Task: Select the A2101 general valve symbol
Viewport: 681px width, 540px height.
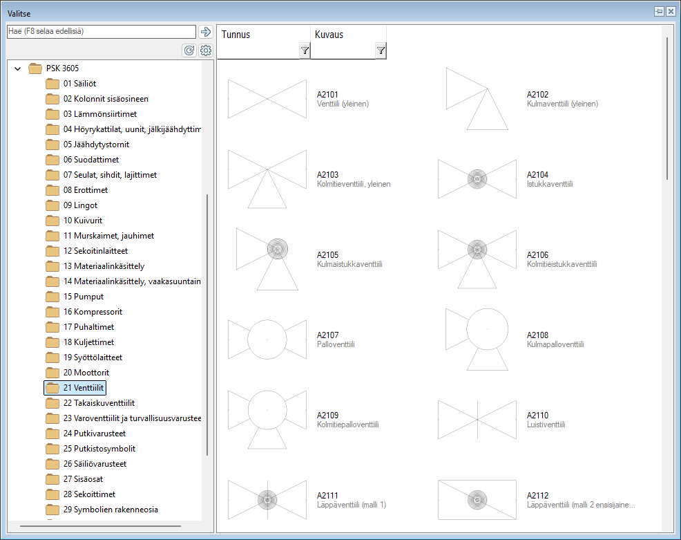Action: click(267, 99)
